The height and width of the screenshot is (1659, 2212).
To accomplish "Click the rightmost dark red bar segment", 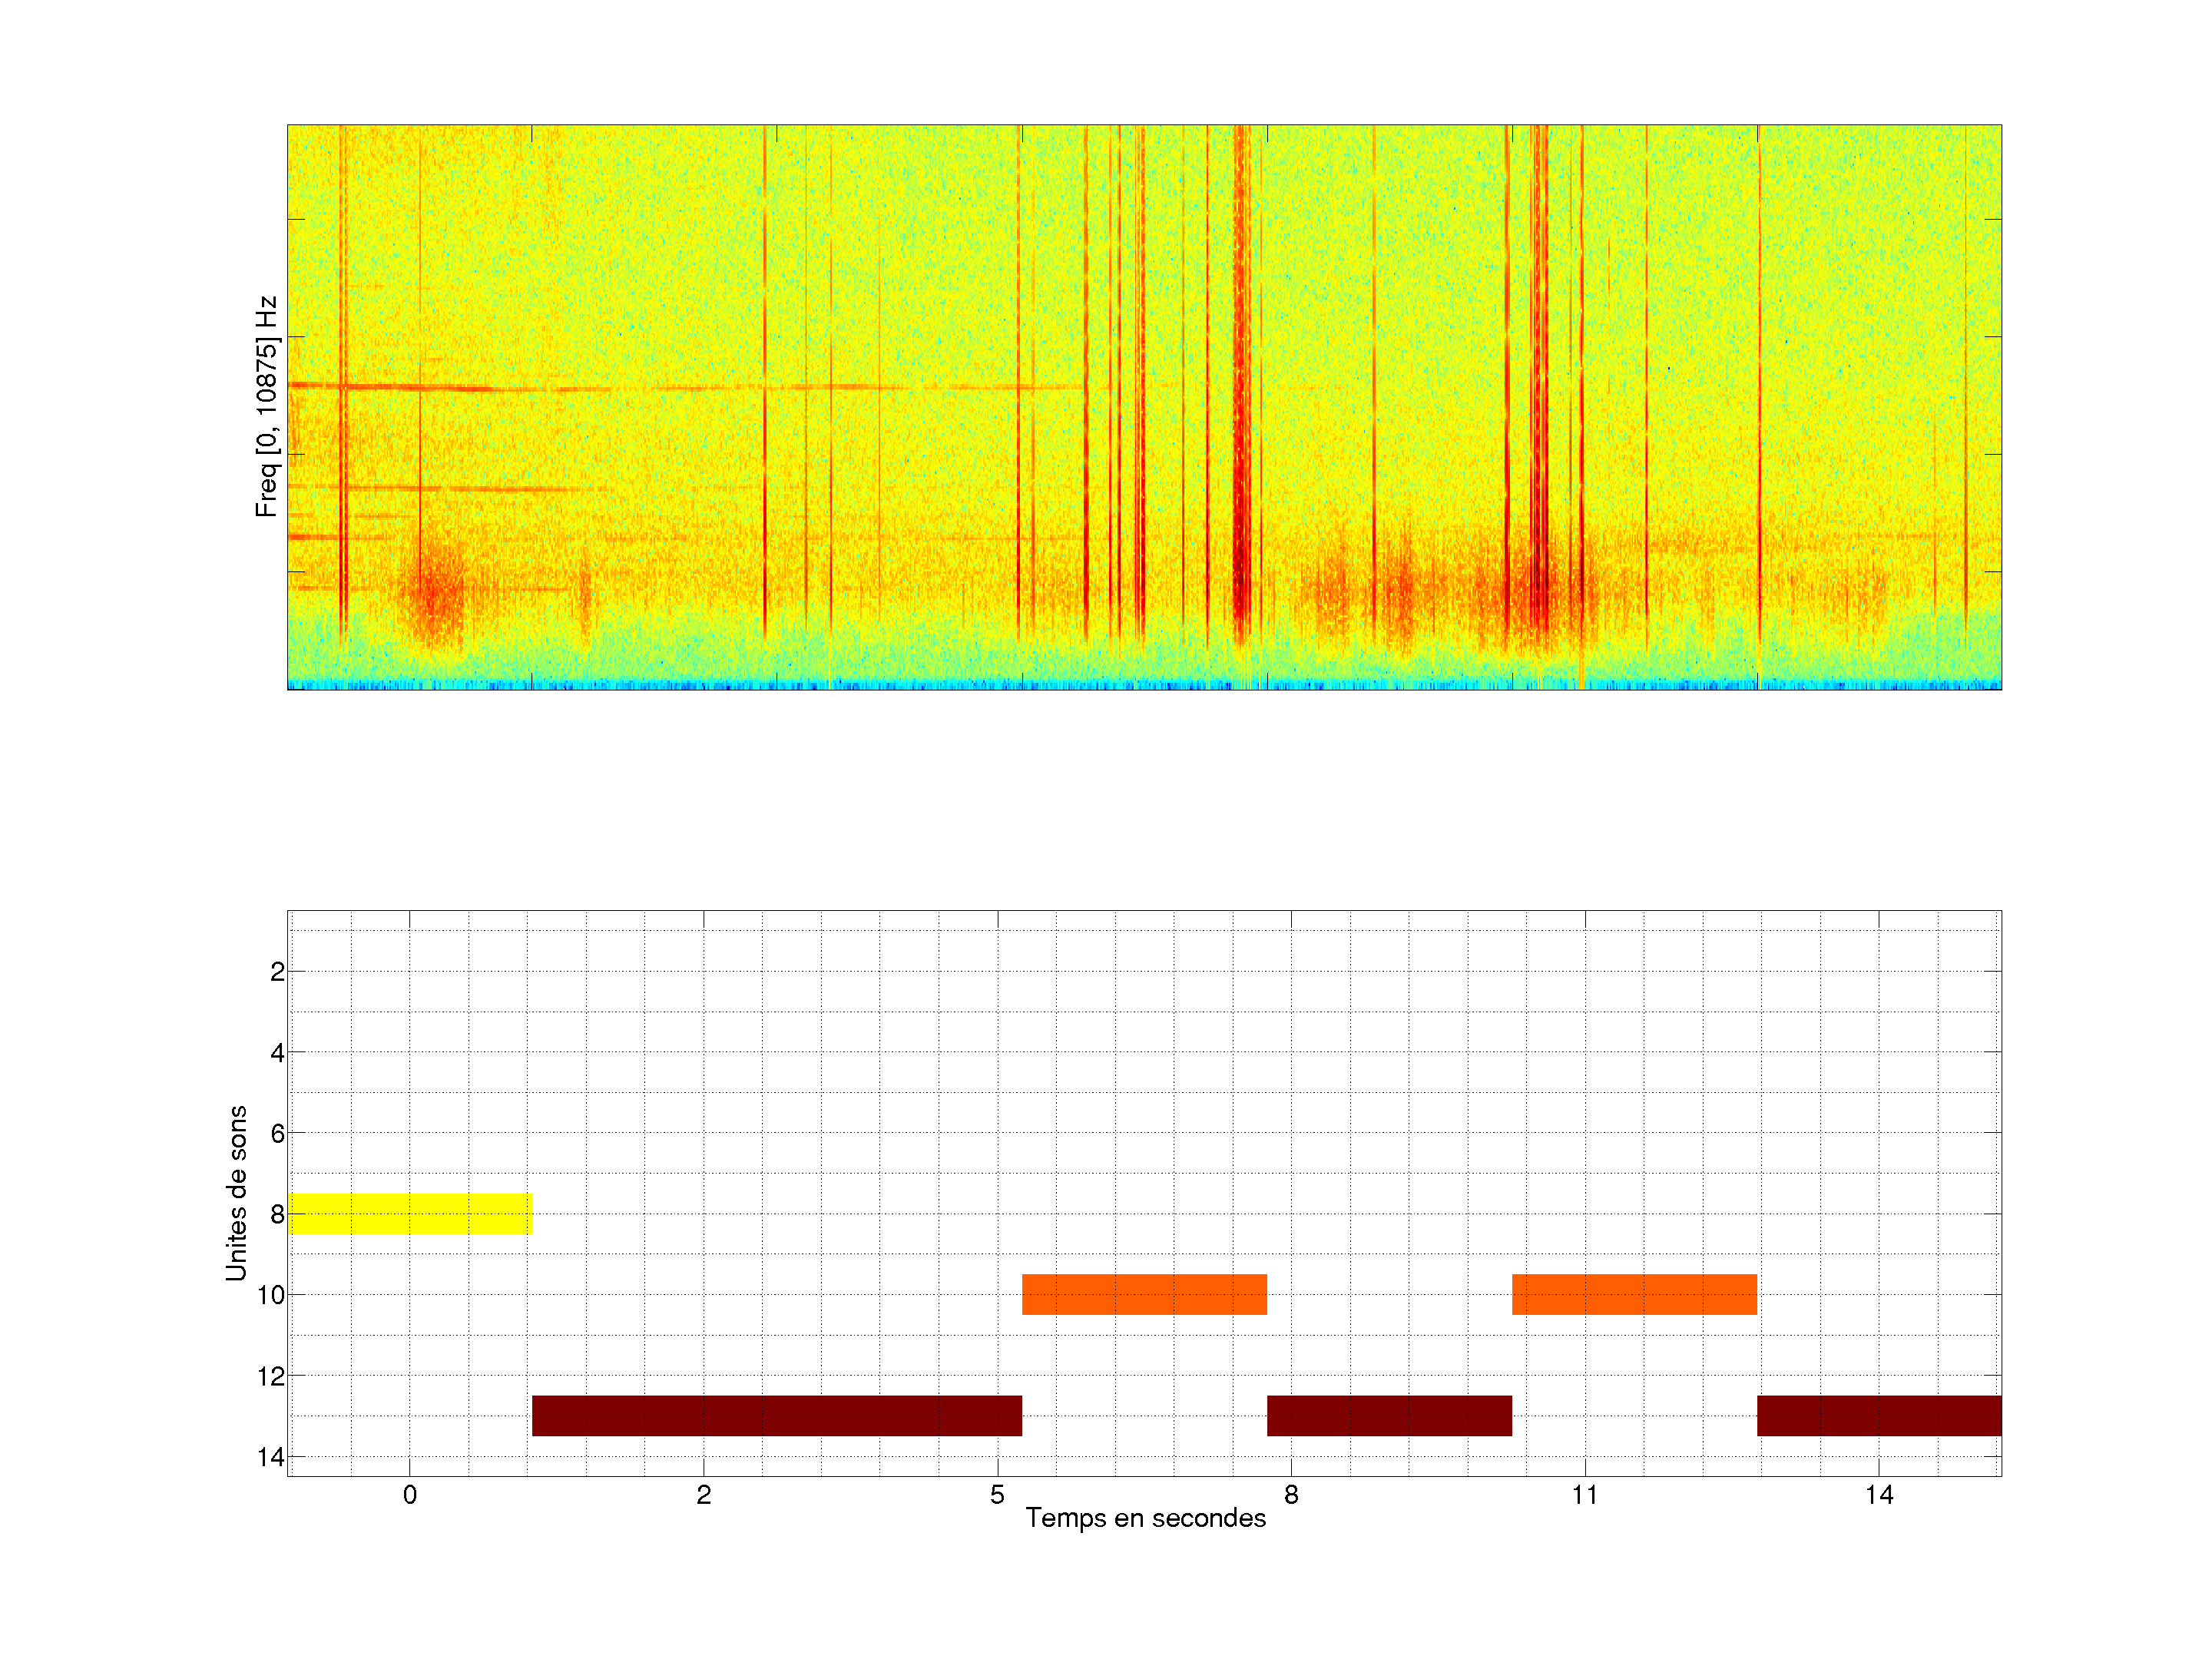I will click(x=1879, y=1415).
